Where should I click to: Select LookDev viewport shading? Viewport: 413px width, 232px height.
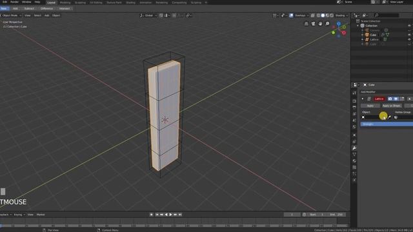click(327, 15)
